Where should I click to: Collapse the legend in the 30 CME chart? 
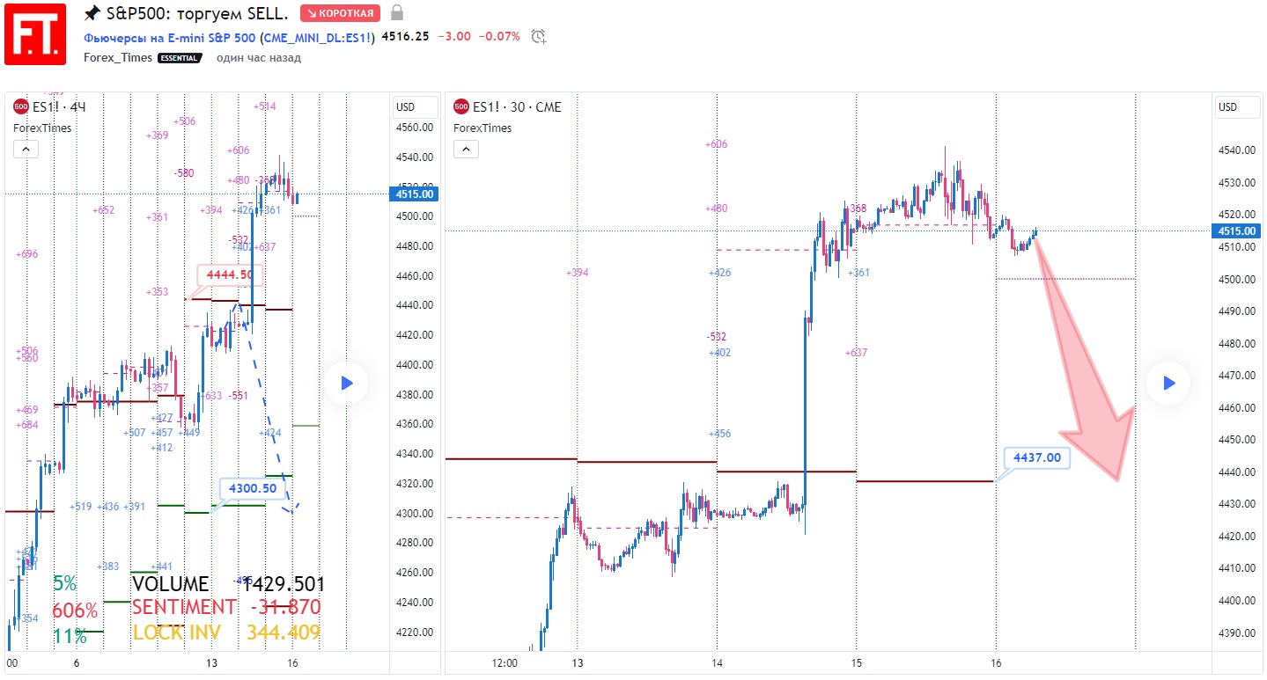coord(466,150)
